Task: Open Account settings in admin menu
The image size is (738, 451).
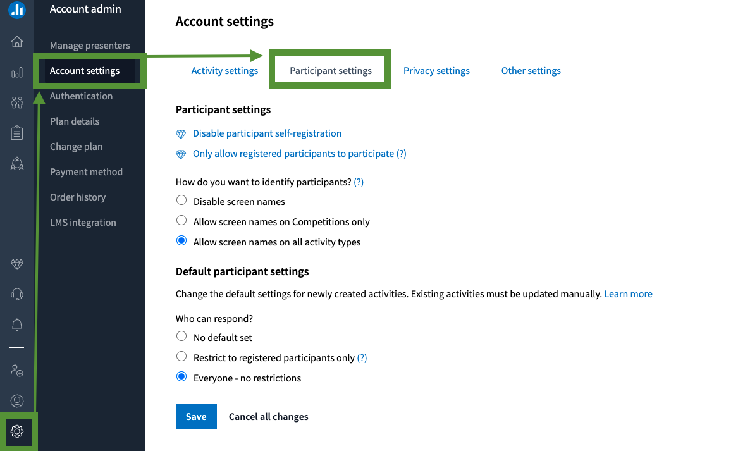Action: [85, 71]
